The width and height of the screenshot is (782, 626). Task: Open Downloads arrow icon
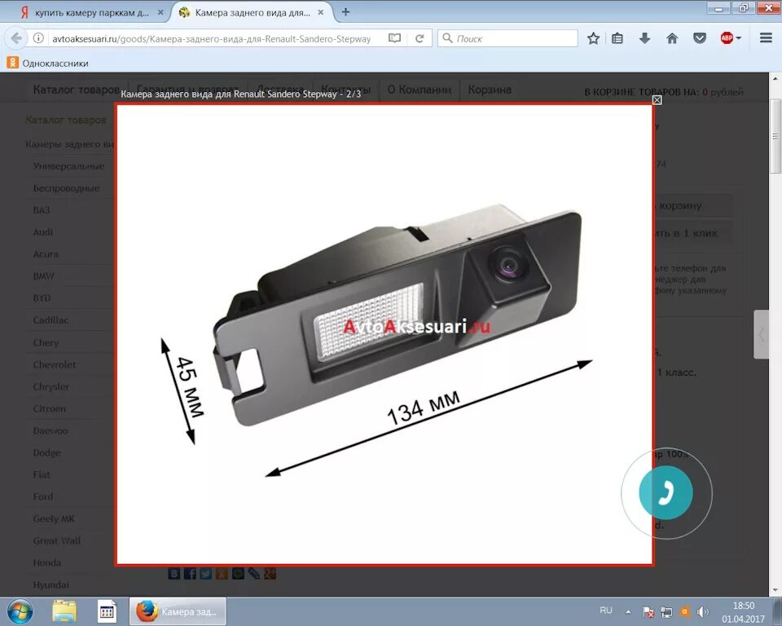[x=645, y=38]
